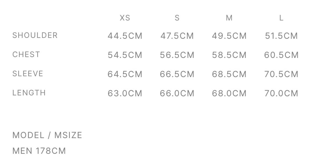This screenshot has height=166, width=310.
Task: Click the S size column header
Action: 177,18
